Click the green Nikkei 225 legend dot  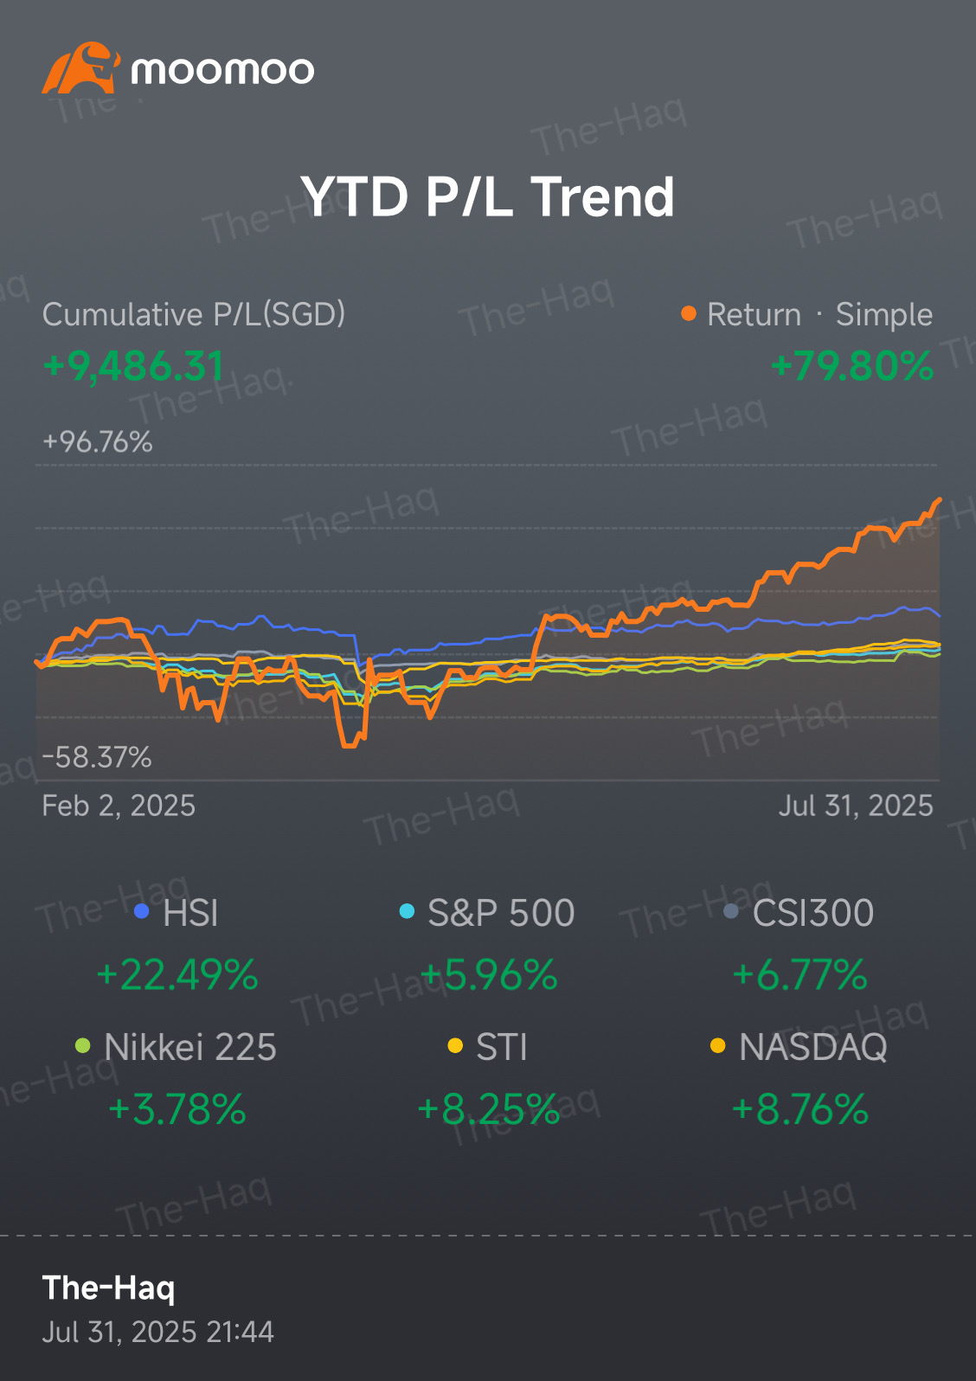83,1045
